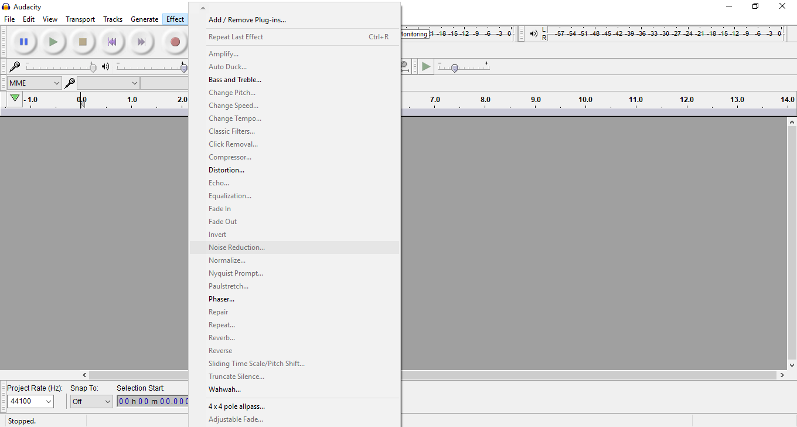
Task: Click the green triangle at timeline start
Action: [15, 98]
